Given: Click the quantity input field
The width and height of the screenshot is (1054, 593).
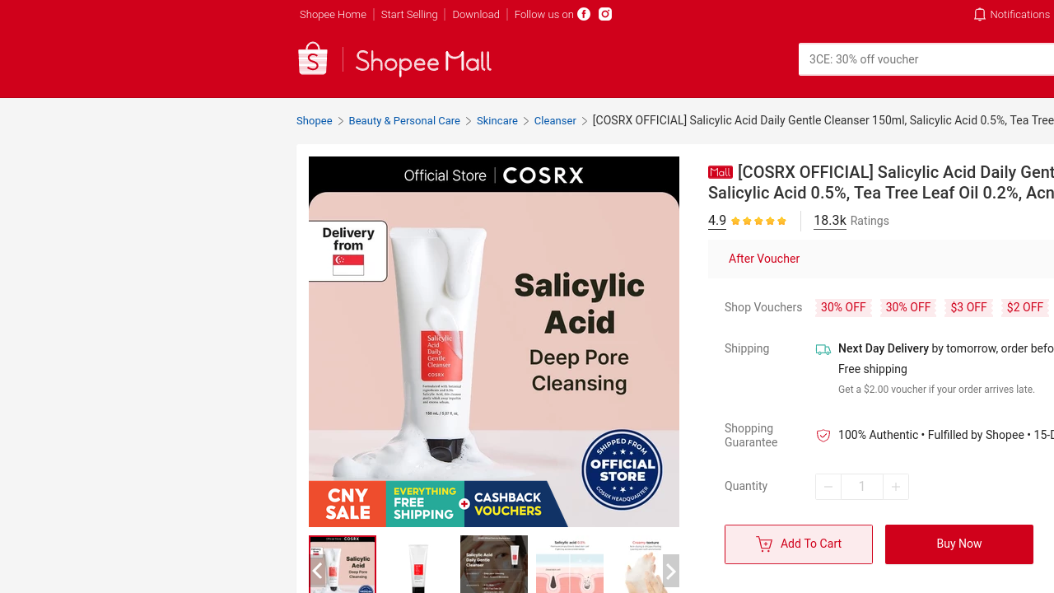Looking at the screenshot, I should 862,487.
